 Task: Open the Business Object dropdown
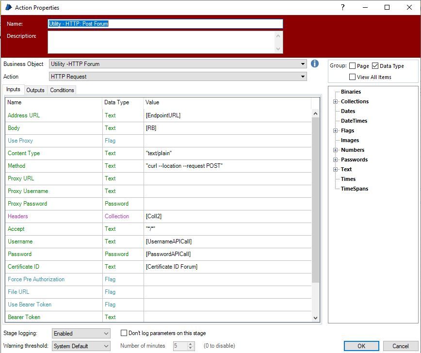coord(303,64)
